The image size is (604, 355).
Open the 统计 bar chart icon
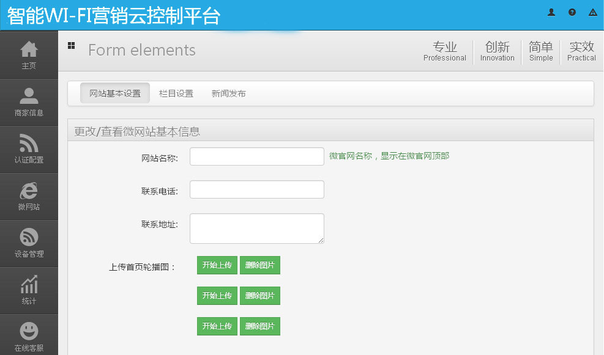click(x=29, y=285)
